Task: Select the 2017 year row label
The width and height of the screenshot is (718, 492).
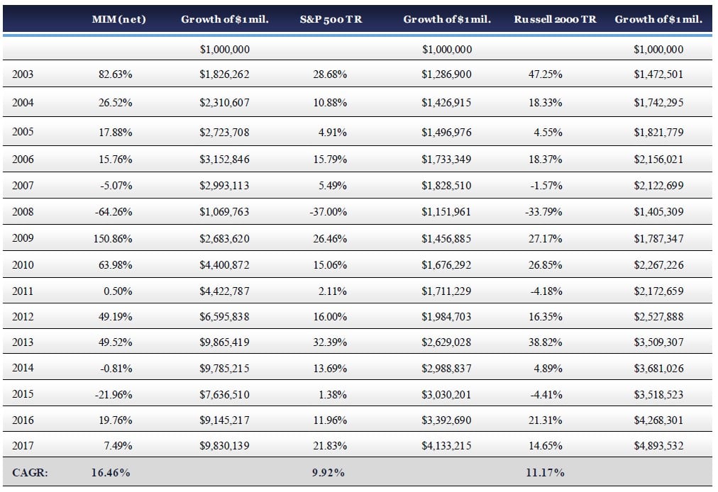Action: tap(23, 446)
